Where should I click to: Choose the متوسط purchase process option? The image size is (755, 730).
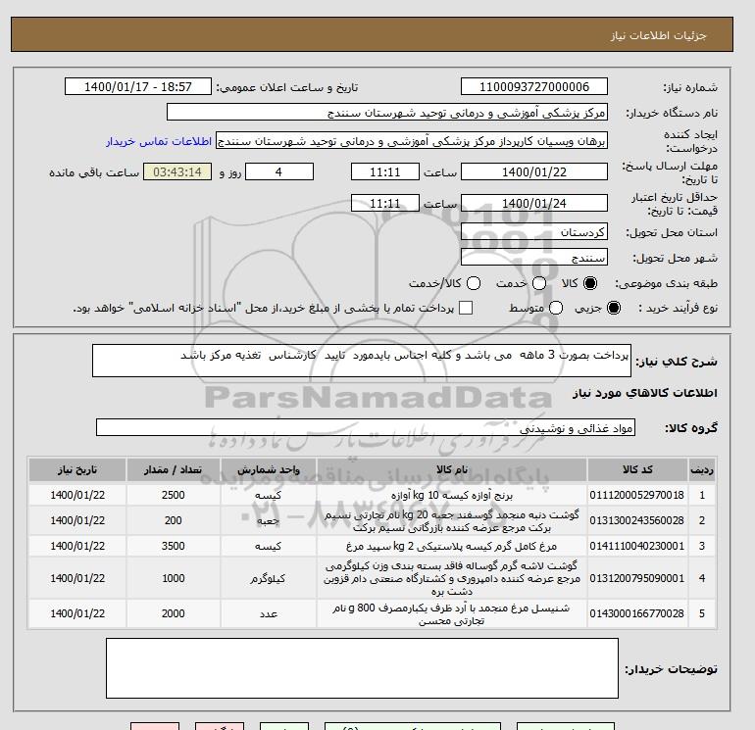[556, 308]
